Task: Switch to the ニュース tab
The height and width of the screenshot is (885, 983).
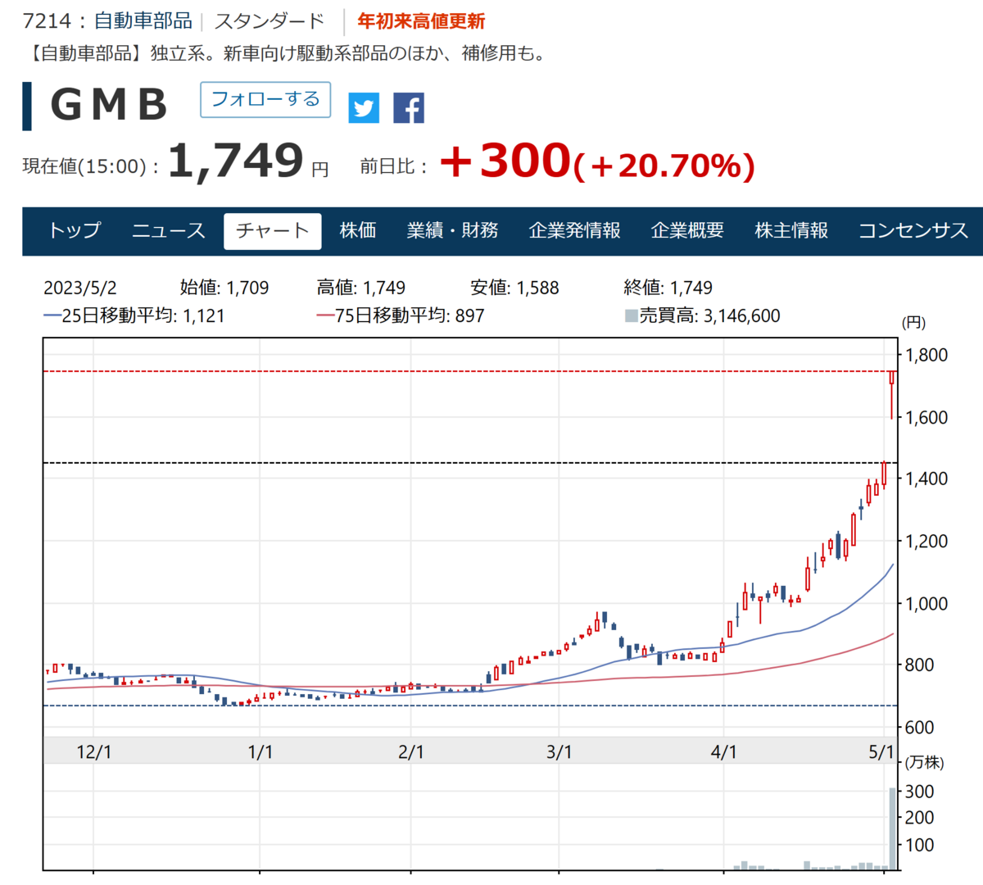Action: (x=169, y=231)
